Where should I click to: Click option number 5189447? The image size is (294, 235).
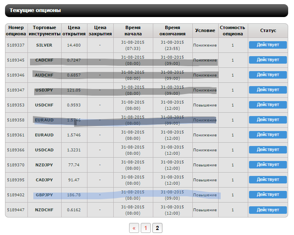[x=16, y=210]
